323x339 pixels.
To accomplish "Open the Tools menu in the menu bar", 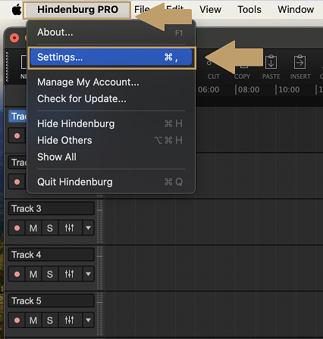I will point(249,10).
